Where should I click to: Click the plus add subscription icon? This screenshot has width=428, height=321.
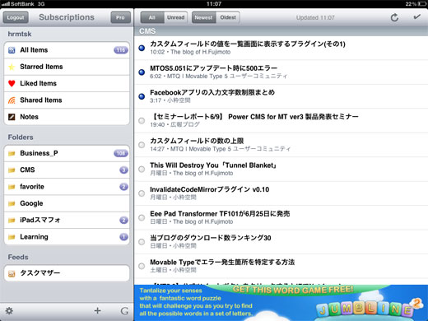click(x=97, y=310)
